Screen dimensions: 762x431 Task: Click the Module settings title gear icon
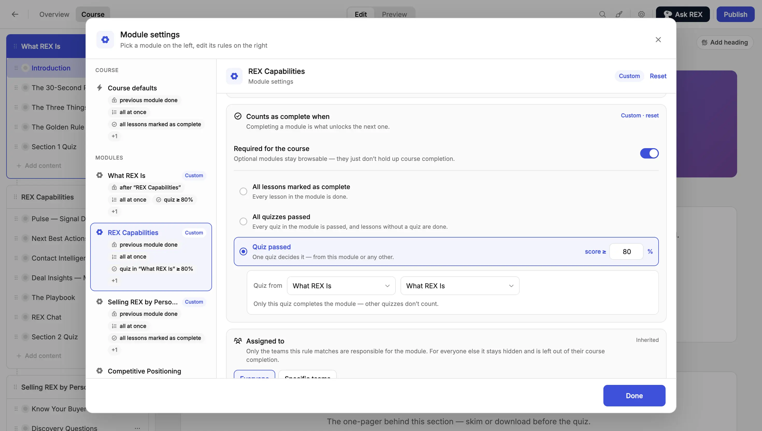coord(105,40)
